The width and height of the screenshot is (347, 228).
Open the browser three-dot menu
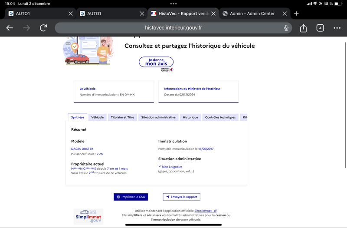(x=337, y=28)
